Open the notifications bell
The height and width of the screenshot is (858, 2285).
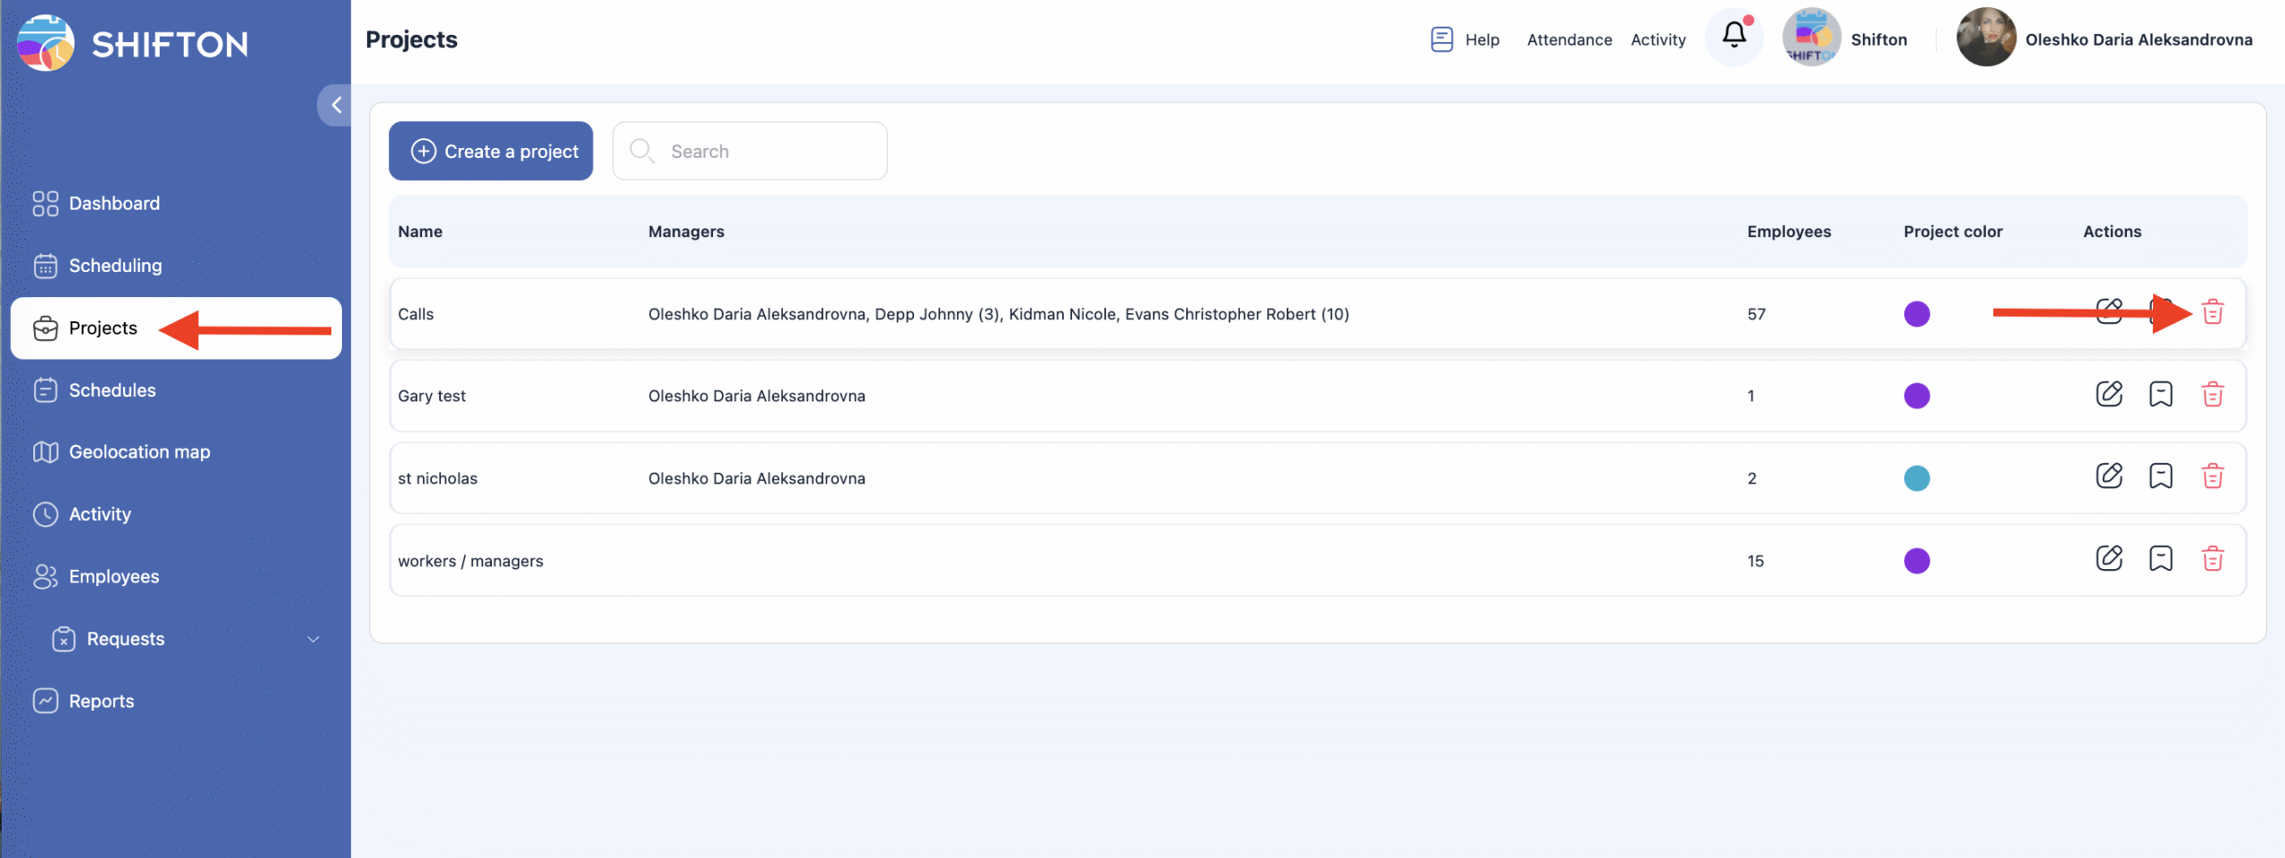tap(1733, 37)
